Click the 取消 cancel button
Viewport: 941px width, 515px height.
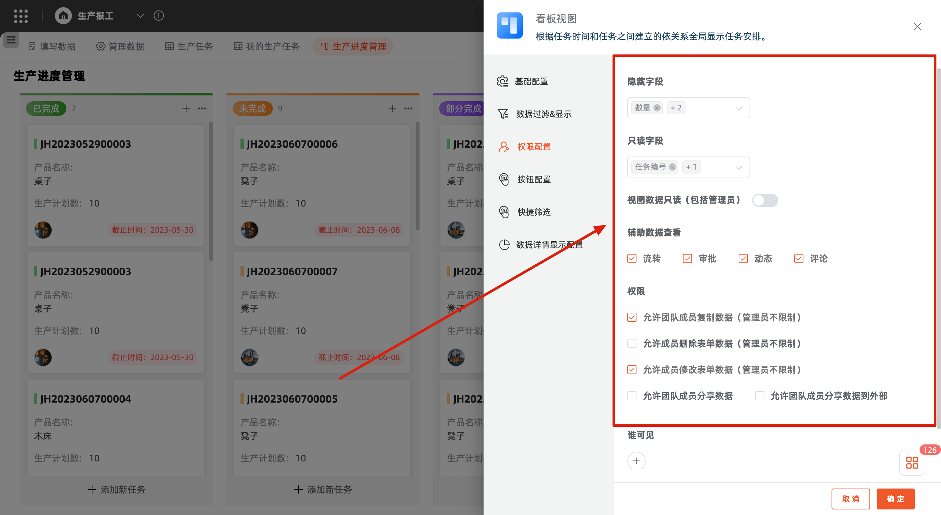[x=850, y=499]
